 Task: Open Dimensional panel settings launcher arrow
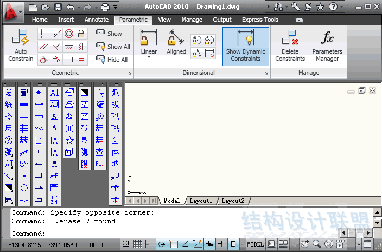tap(267, 73)
